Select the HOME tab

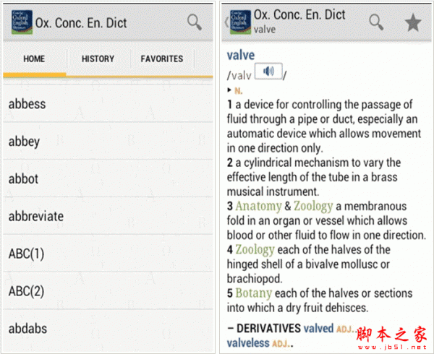34,59
